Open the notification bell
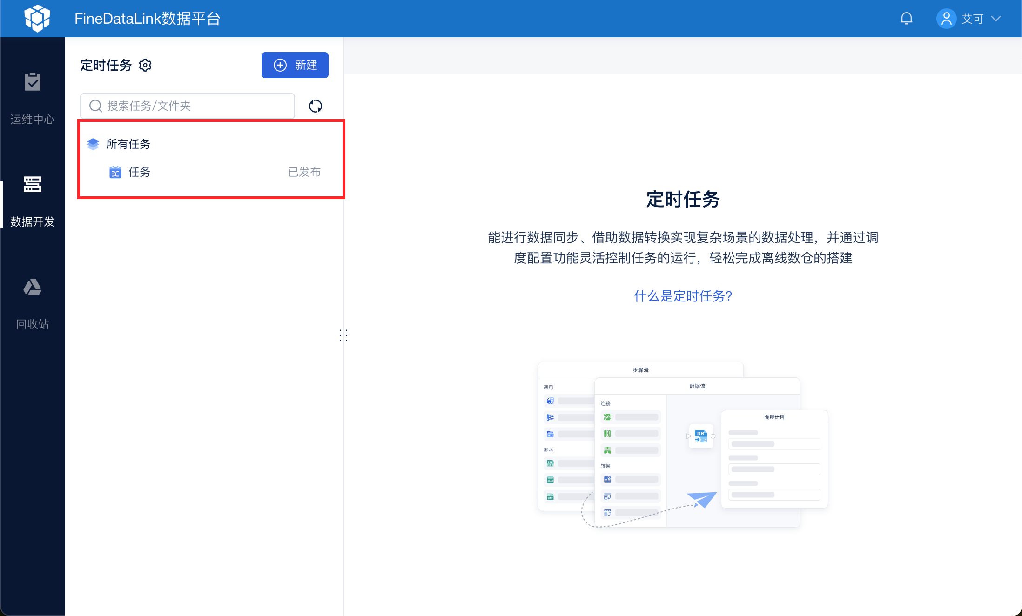The width and height of the screenshot is (1022, 616). [906, 19]
